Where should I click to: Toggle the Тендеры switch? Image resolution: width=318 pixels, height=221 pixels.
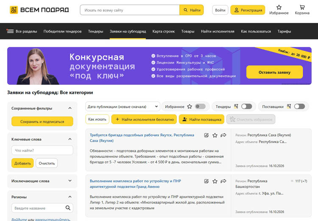pyautogui.click(x=247, y=106)
